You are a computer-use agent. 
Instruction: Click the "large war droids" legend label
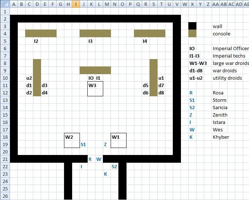231,63
